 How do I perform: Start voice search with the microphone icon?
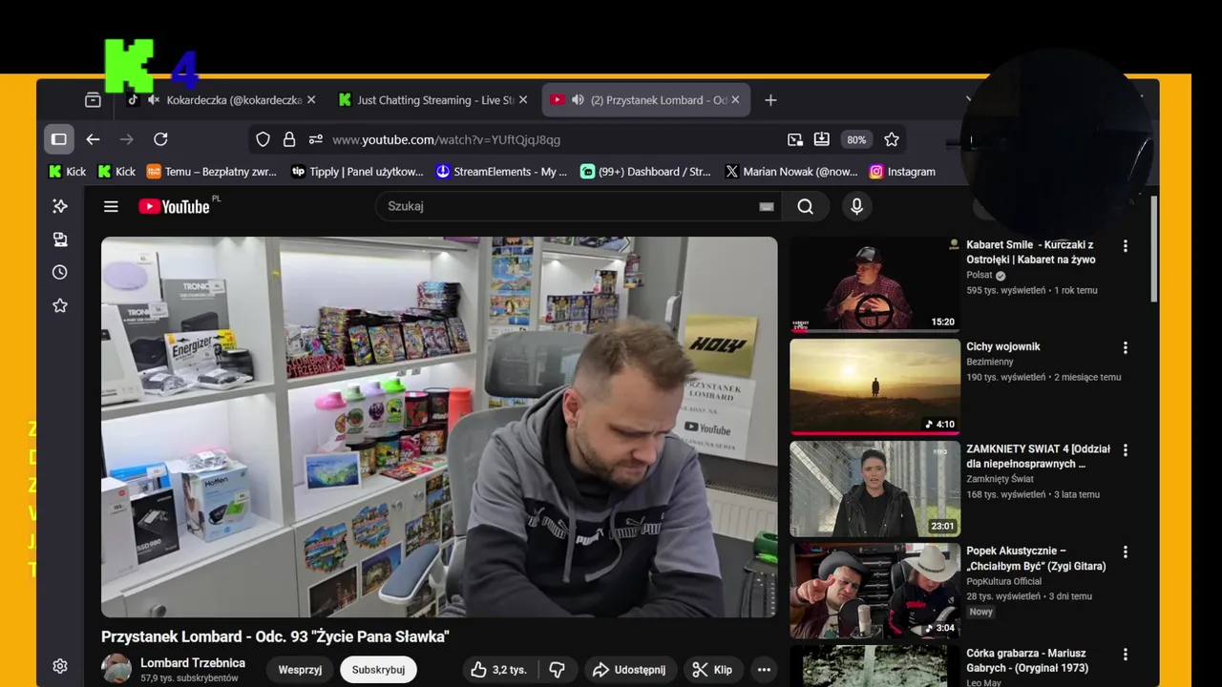856,206
